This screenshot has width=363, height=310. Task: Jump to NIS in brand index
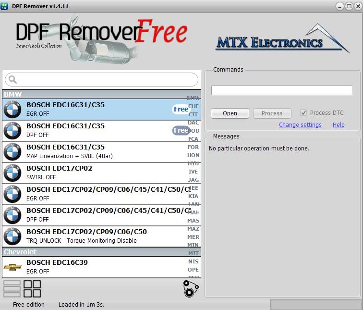pyautogui.click(x=194, y=261)
